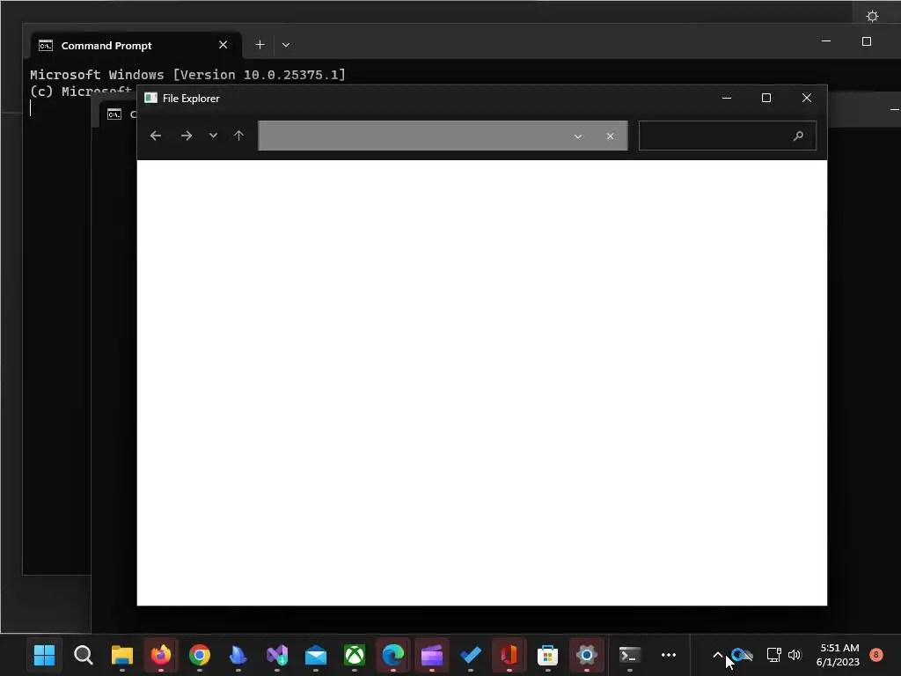
Task: Click the File Explorer address bar
Action: tap(443, 136)
